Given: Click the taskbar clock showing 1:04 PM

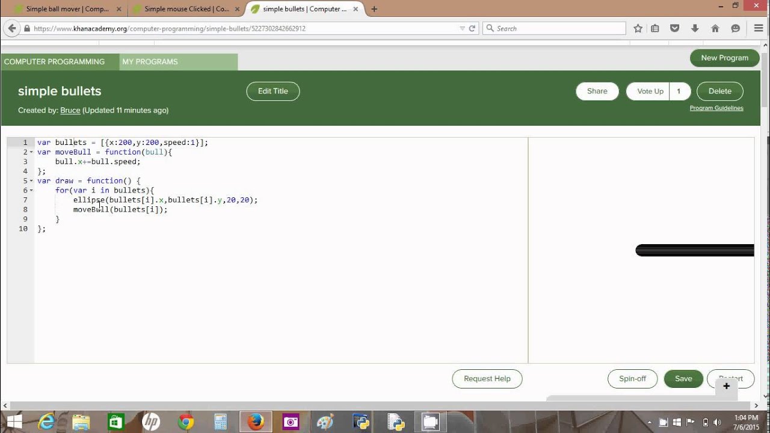Looking at the screenshot, I should point(746,422).
